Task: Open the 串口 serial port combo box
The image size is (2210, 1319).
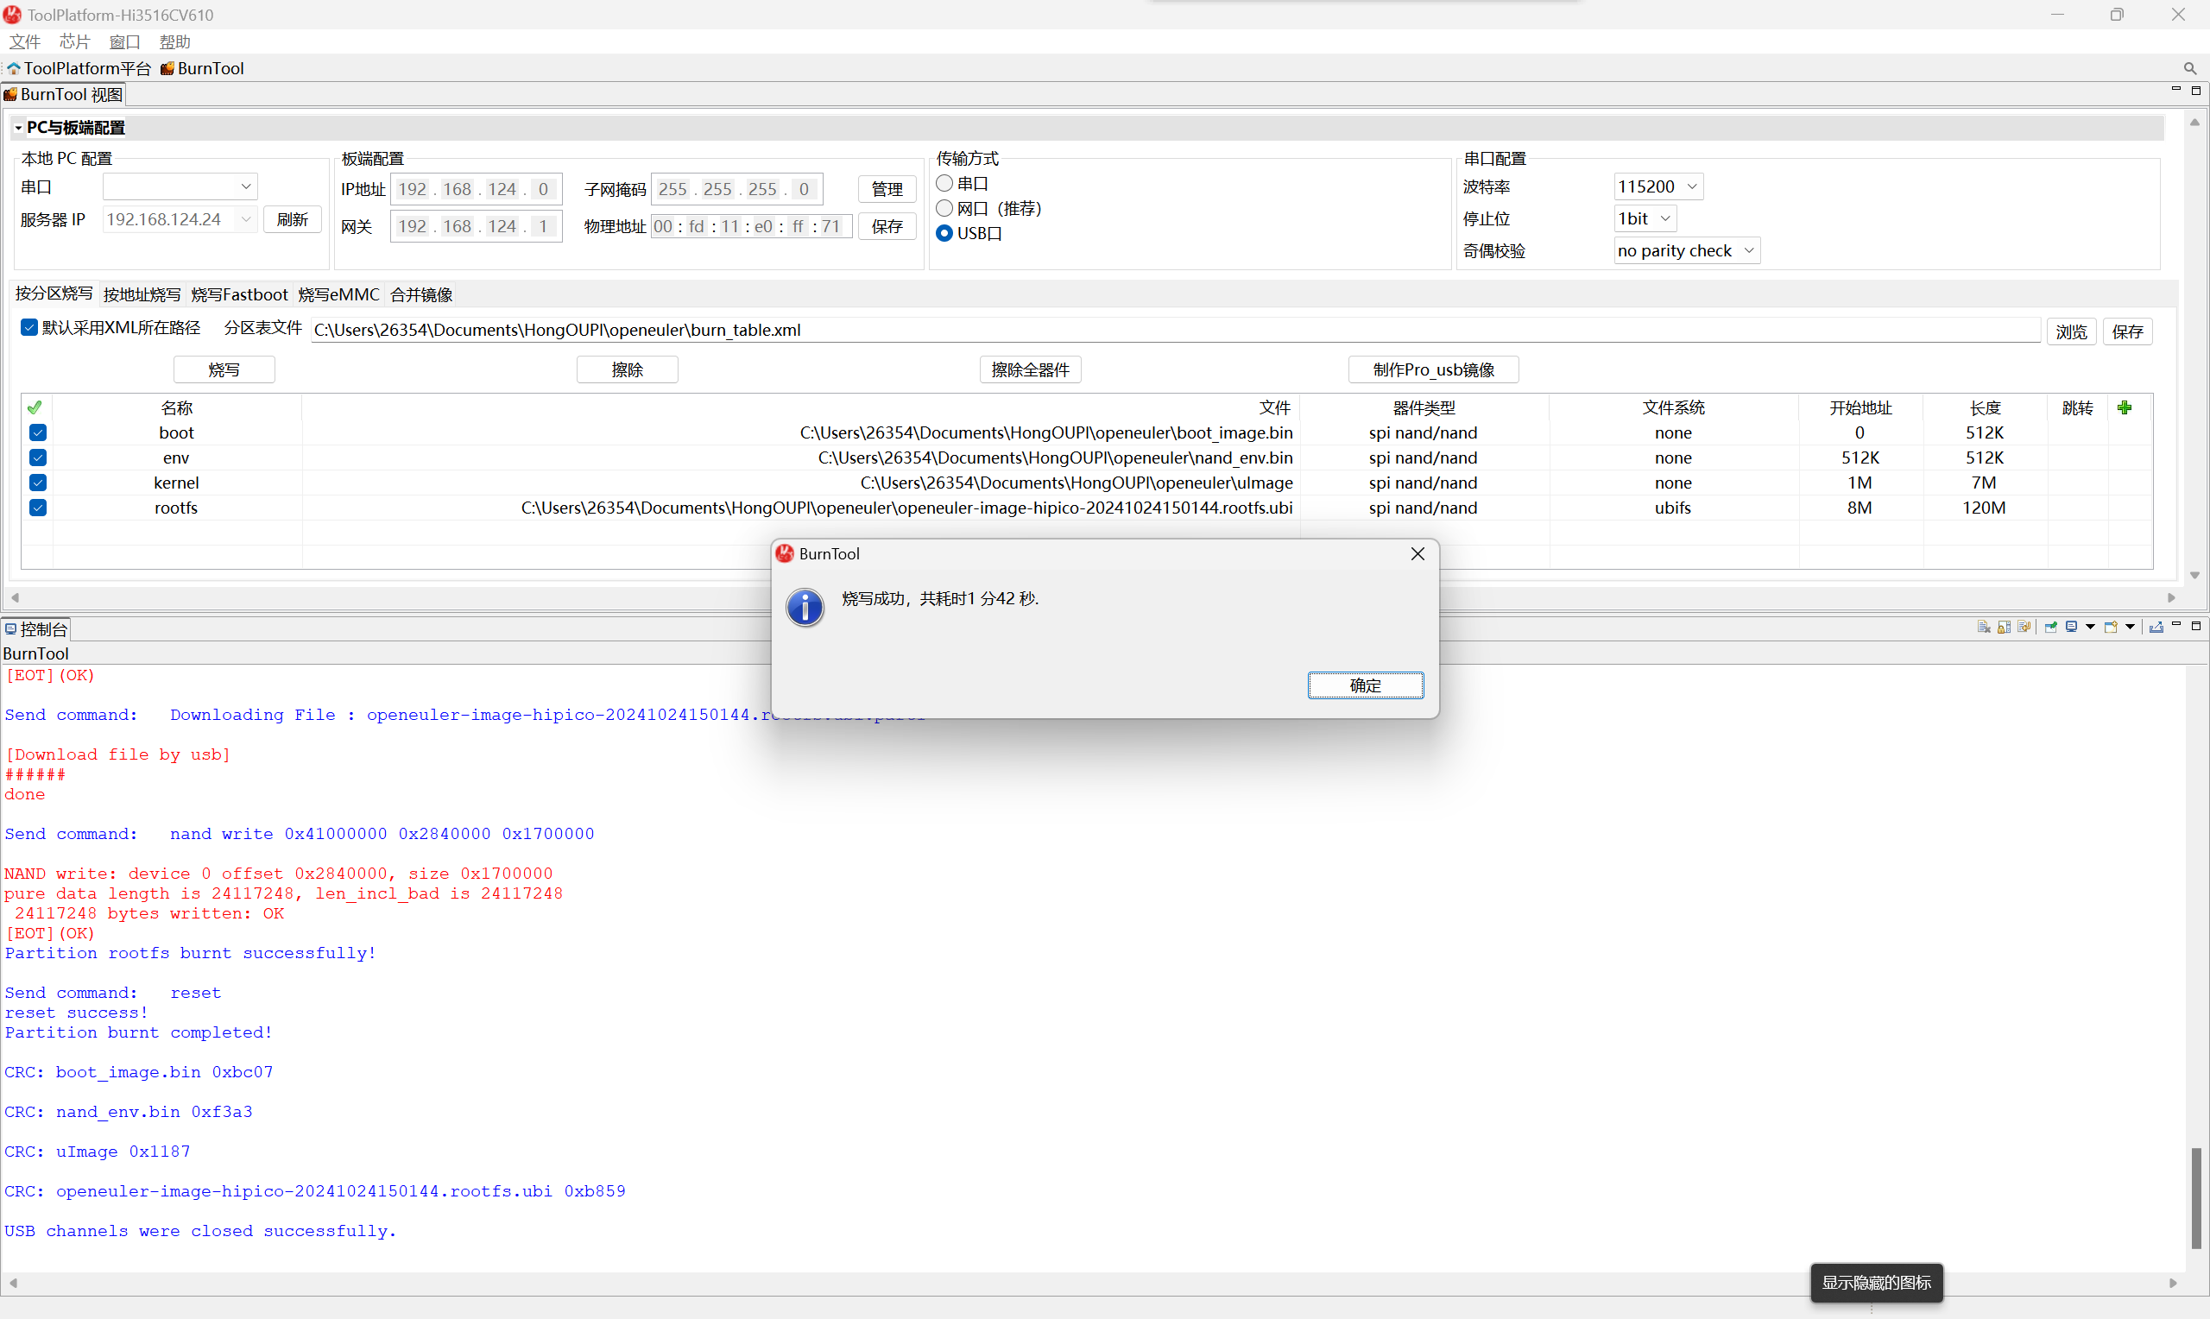Action: coord(180,186)
